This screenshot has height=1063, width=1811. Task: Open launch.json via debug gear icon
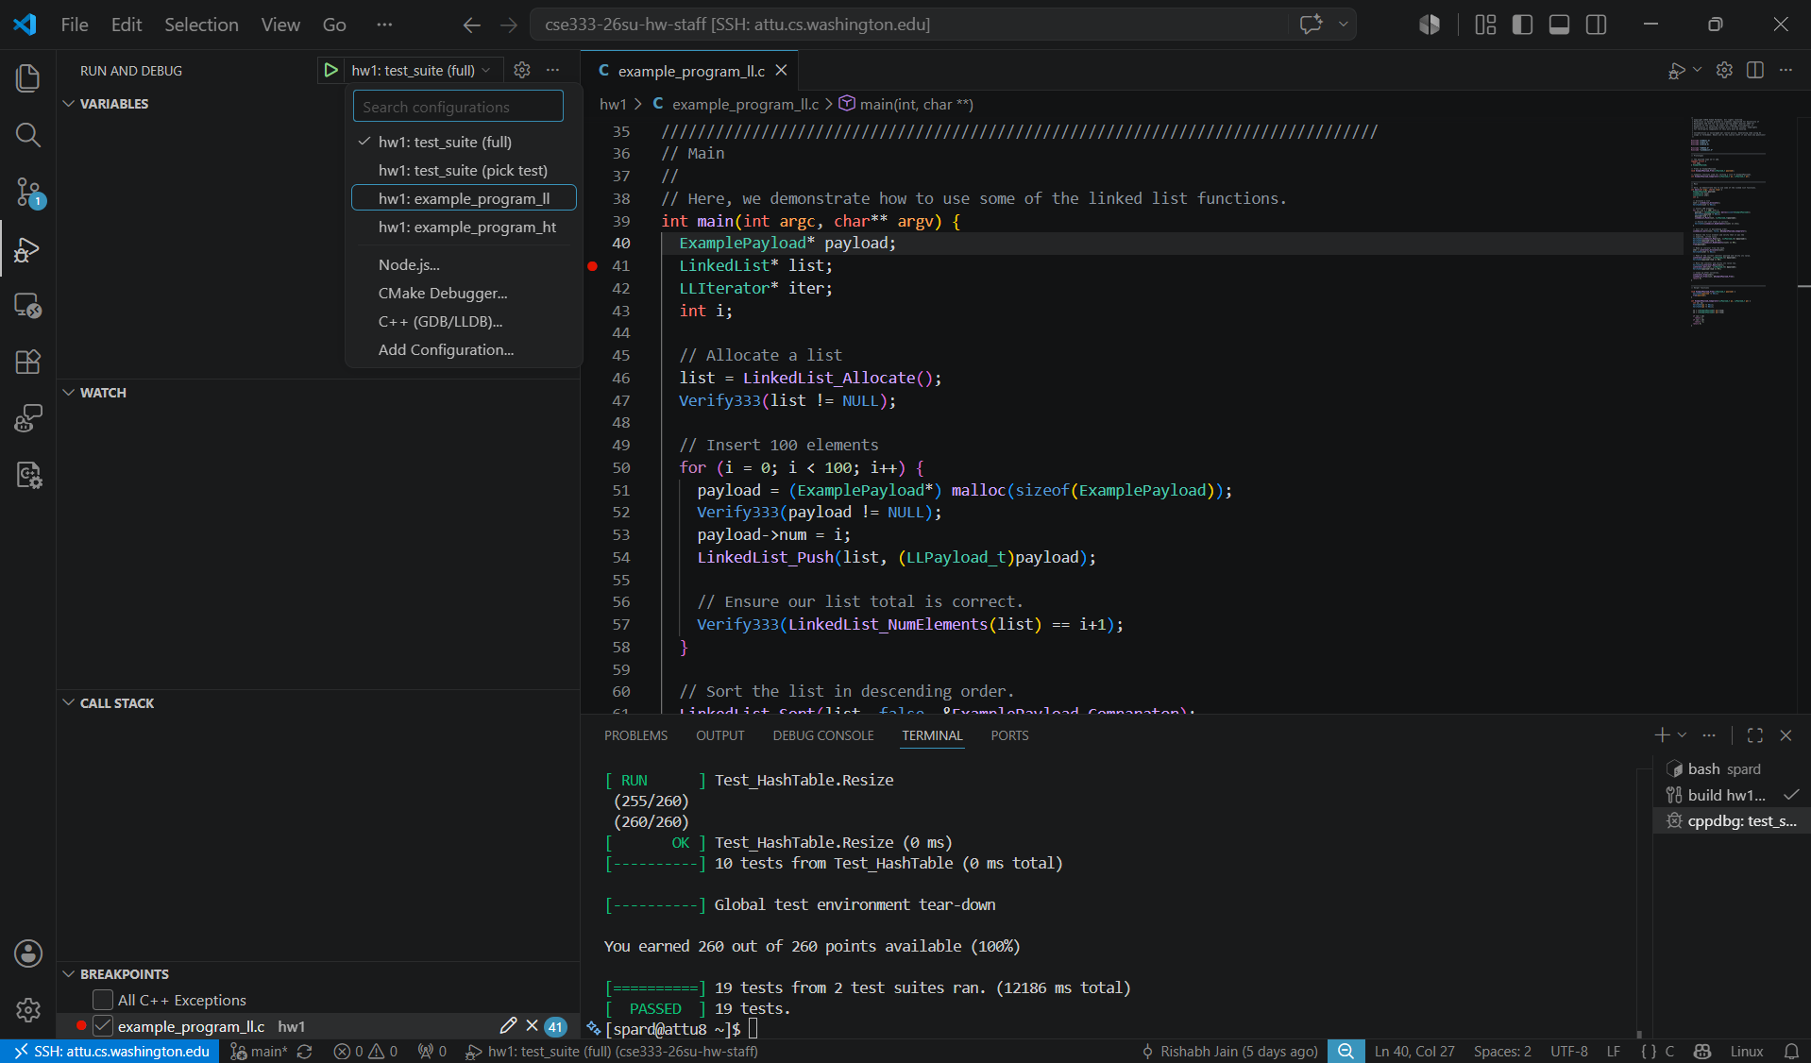click(x=522, y=70)
